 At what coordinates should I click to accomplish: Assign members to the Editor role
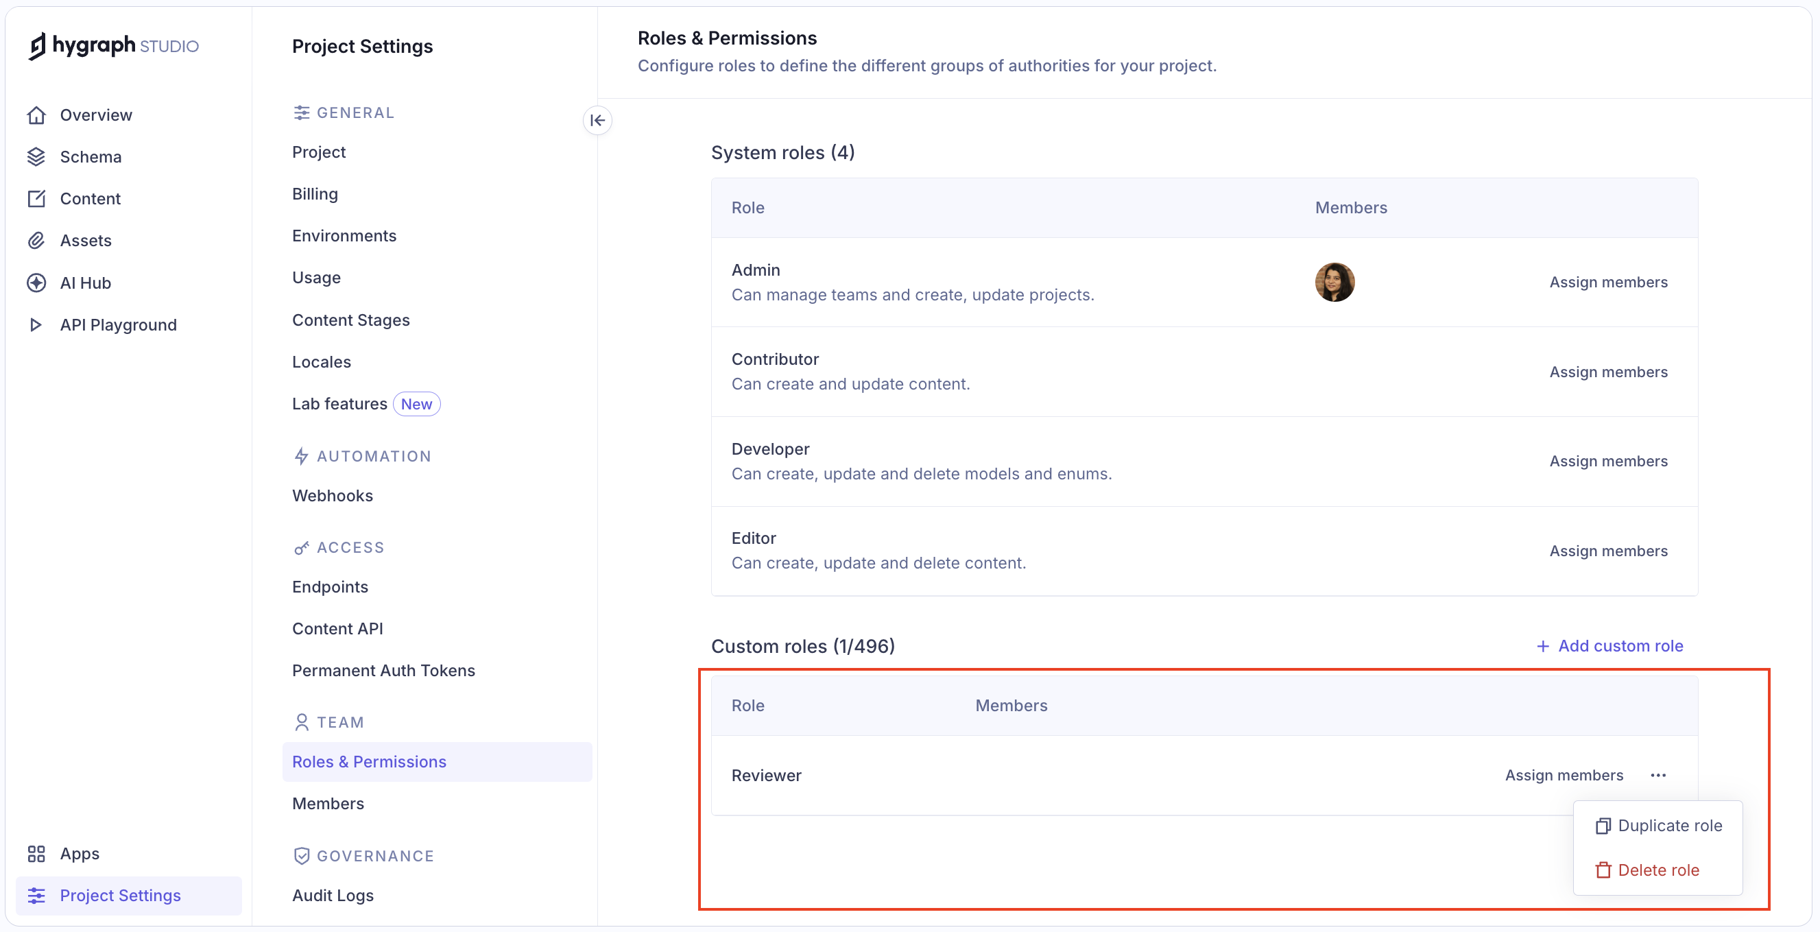(x=1608, y=551)
